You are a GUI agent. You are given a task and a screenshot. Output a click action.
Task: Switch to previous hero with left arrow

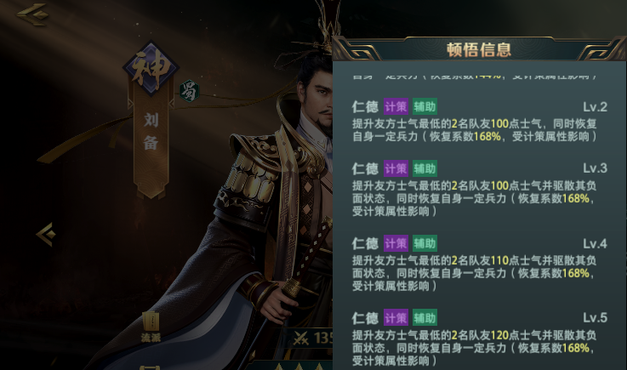[46, 235]
